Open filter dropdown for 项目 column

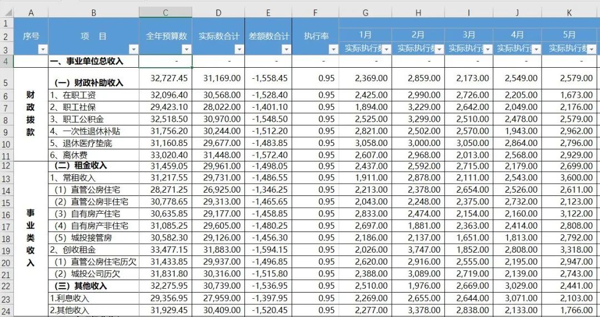tap(133, 50)
